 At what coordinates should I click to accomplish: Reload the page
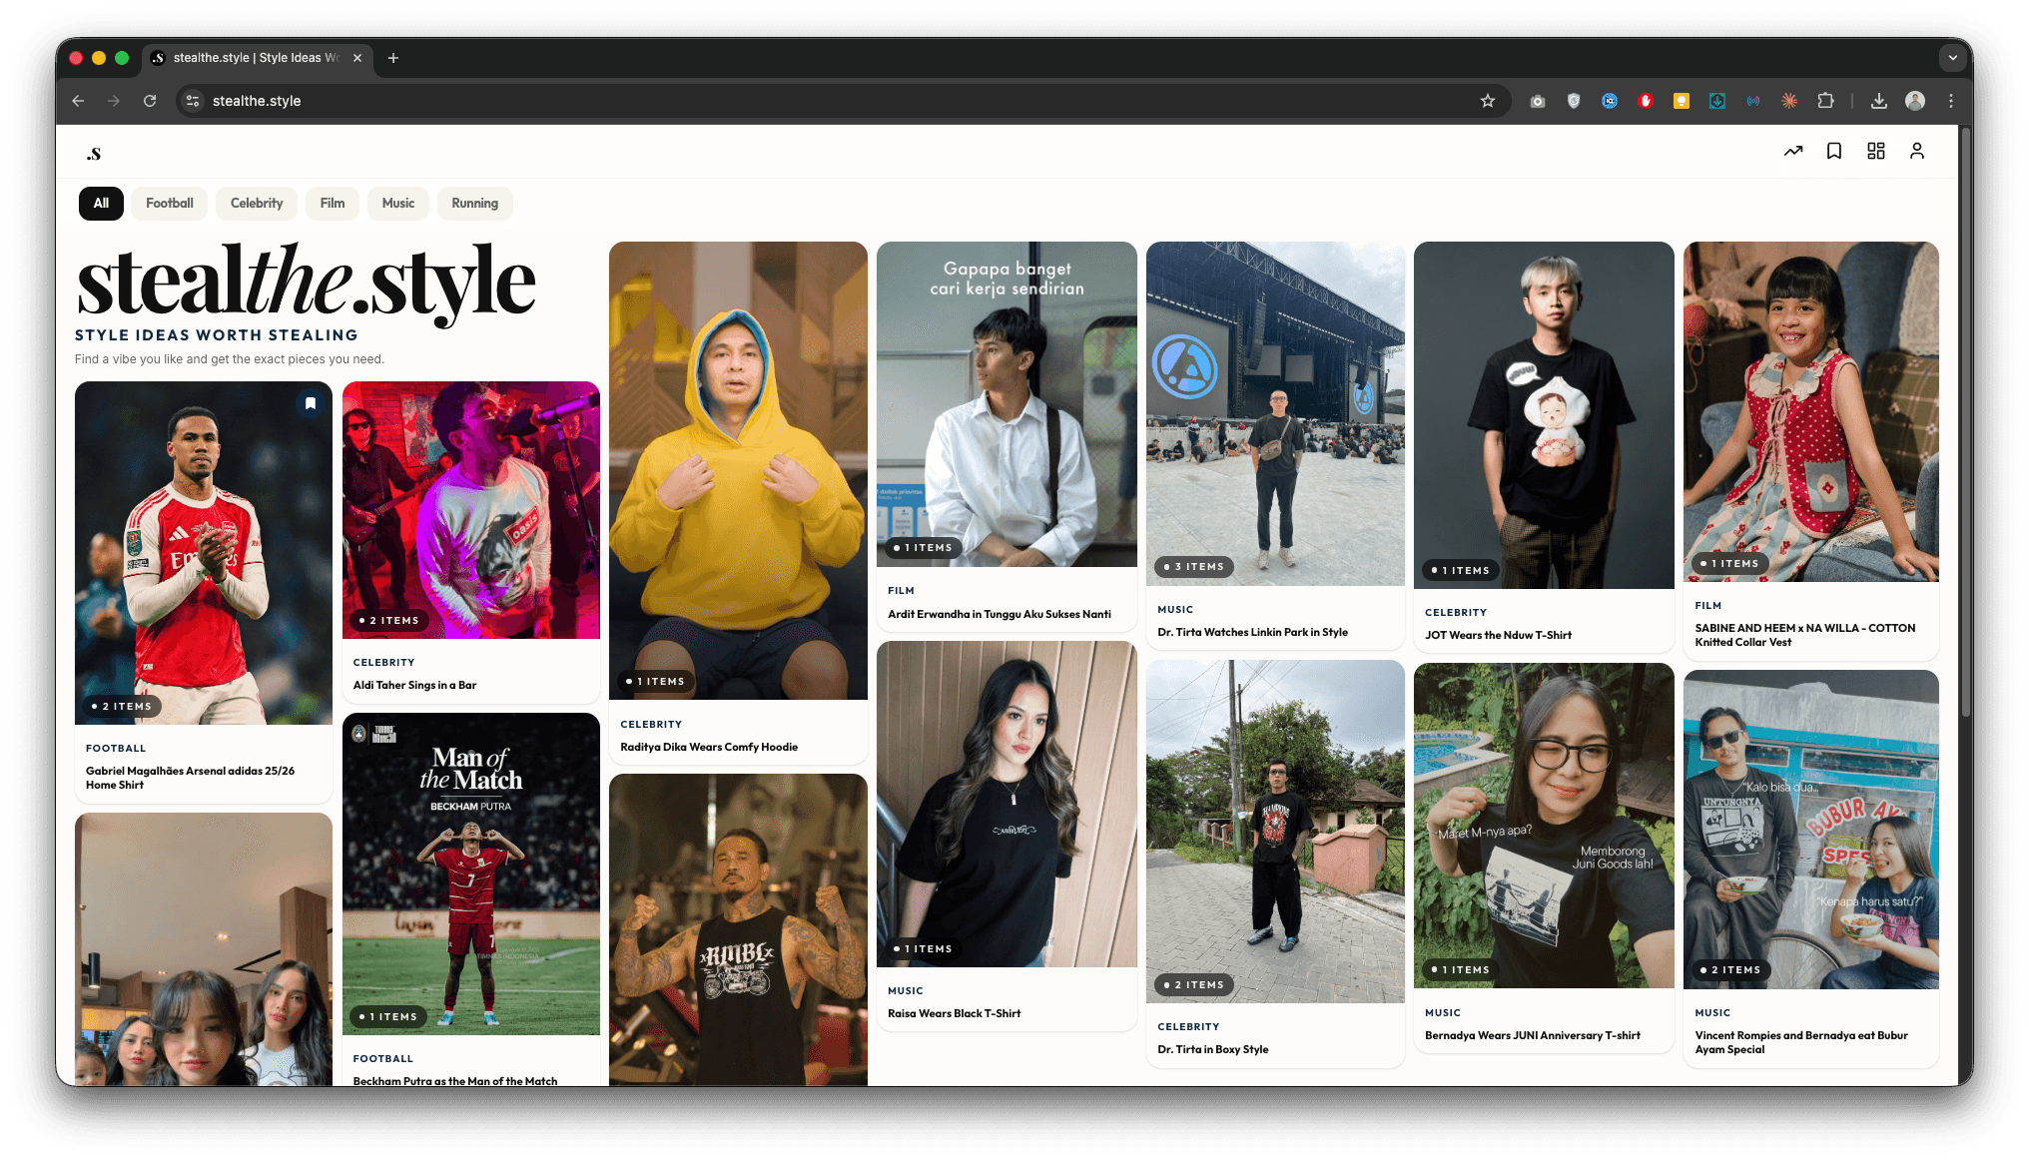pos(150,101)
